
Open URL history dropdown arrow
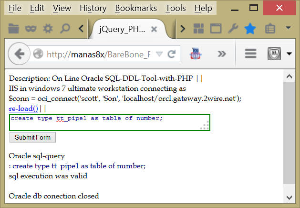point(159,54)
